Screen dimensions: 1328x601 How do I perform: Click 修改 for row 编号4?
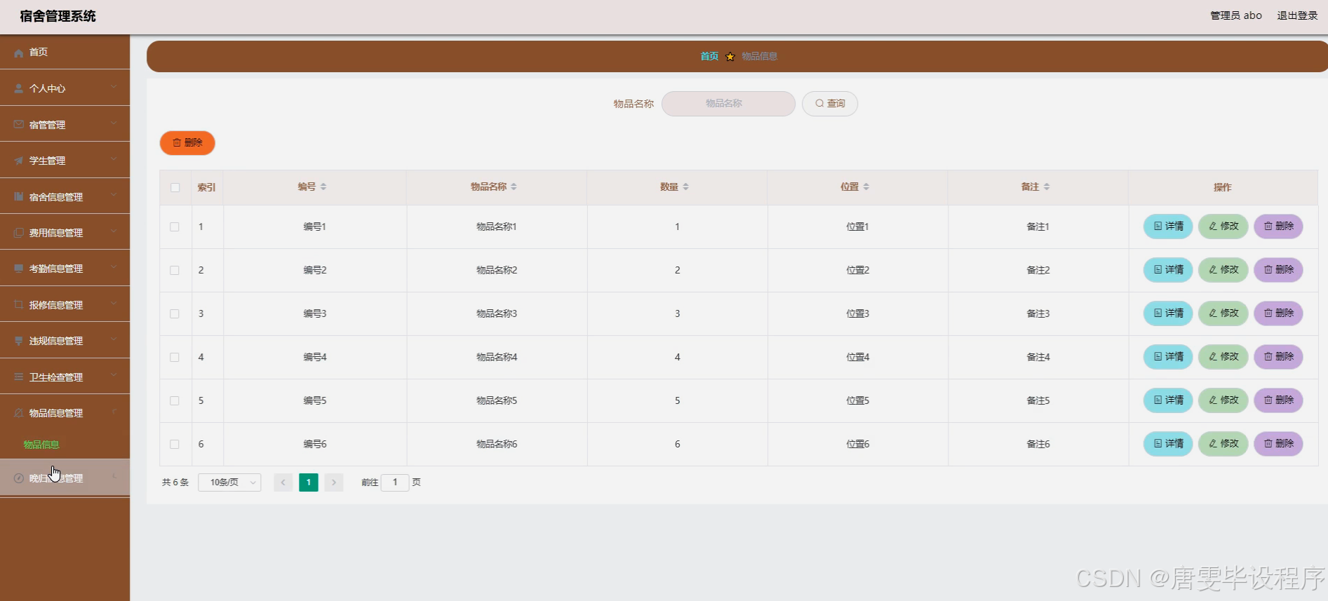1223,357
